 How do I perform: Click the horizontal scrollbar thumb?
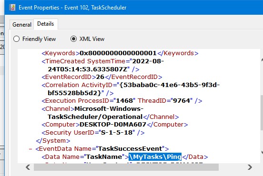(x=126, y=167)
